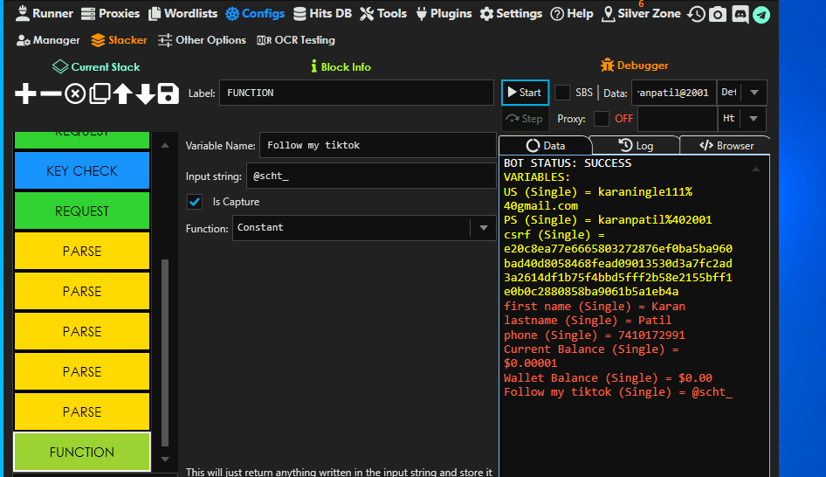Click the circled X disable block icon

click(x=76, y=94)
